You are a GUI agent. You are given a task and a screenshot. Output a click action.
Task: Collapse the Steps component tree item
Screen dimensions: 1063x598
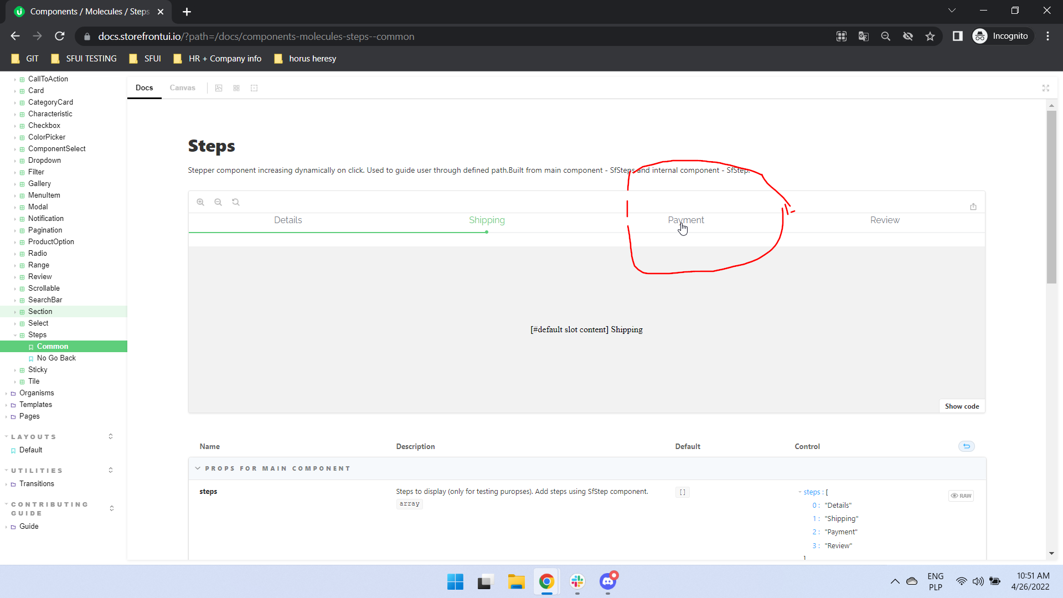15,334
